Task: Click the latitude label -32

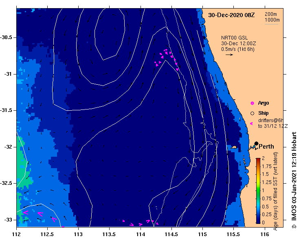Action: pos(8,147)
